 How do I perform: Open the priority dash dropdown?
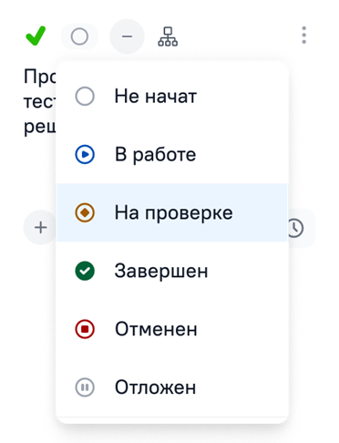127,36
